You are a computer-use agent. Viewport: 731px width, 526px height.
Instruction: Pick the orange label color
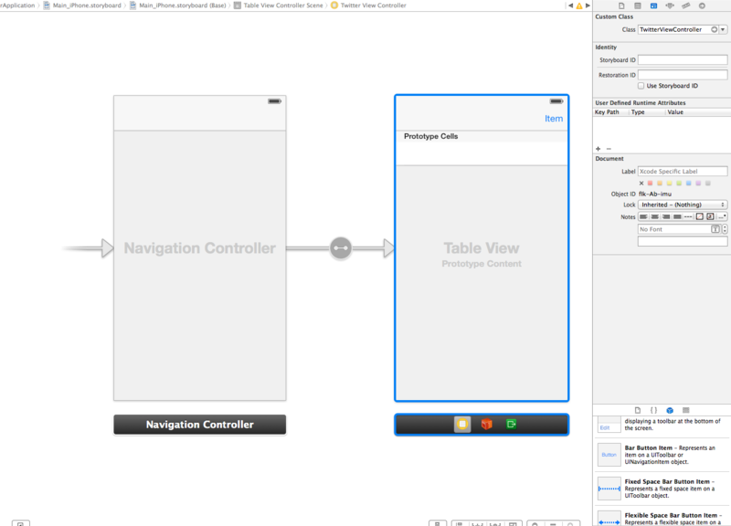pyautogui.click(x=660, y=184)
